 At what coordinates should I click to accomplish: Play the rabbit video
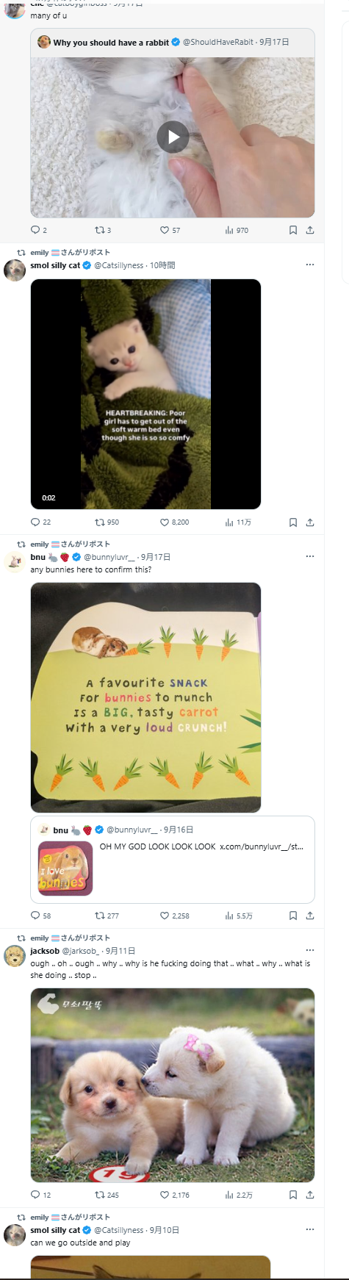pyautogui.click(x=173, y=137)
